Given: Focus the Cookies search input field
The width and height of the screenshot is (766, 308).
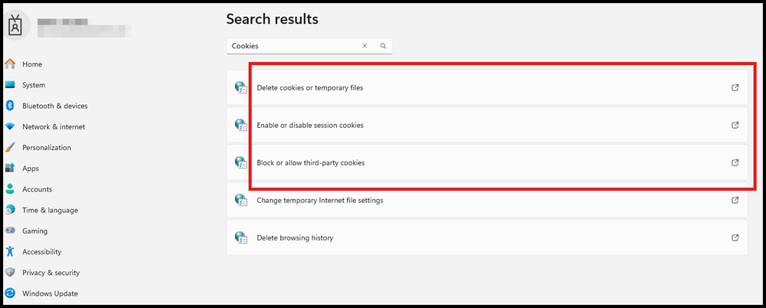Looking at the screenshot, I should 292,46.
